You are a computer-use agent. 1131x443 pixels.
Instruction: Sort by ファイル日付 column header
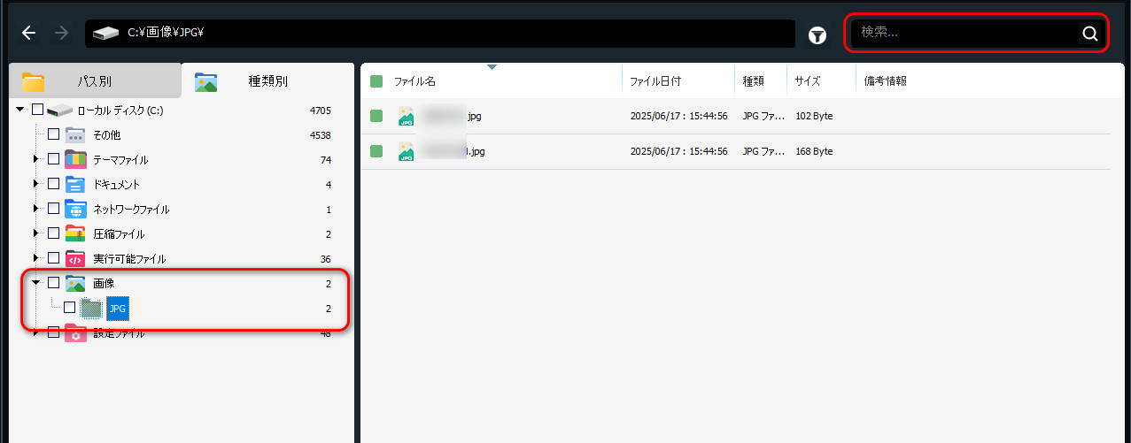coord(655,81)
